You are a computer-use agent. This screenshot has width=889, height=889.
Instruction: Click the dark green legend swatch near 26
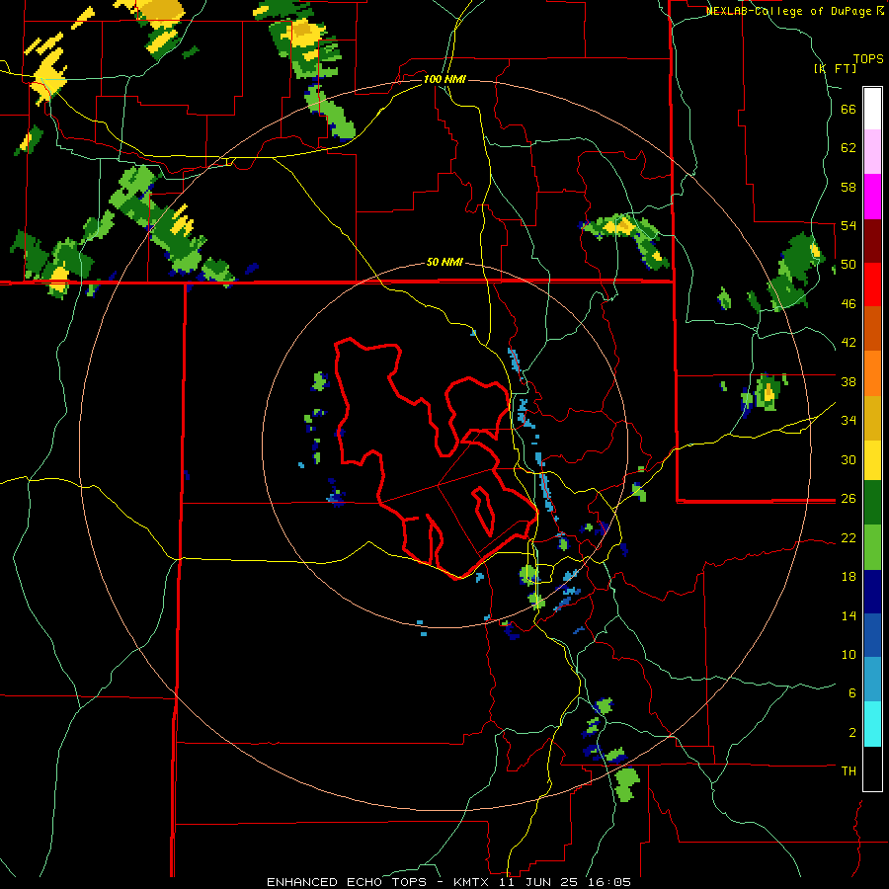(872, 502)
